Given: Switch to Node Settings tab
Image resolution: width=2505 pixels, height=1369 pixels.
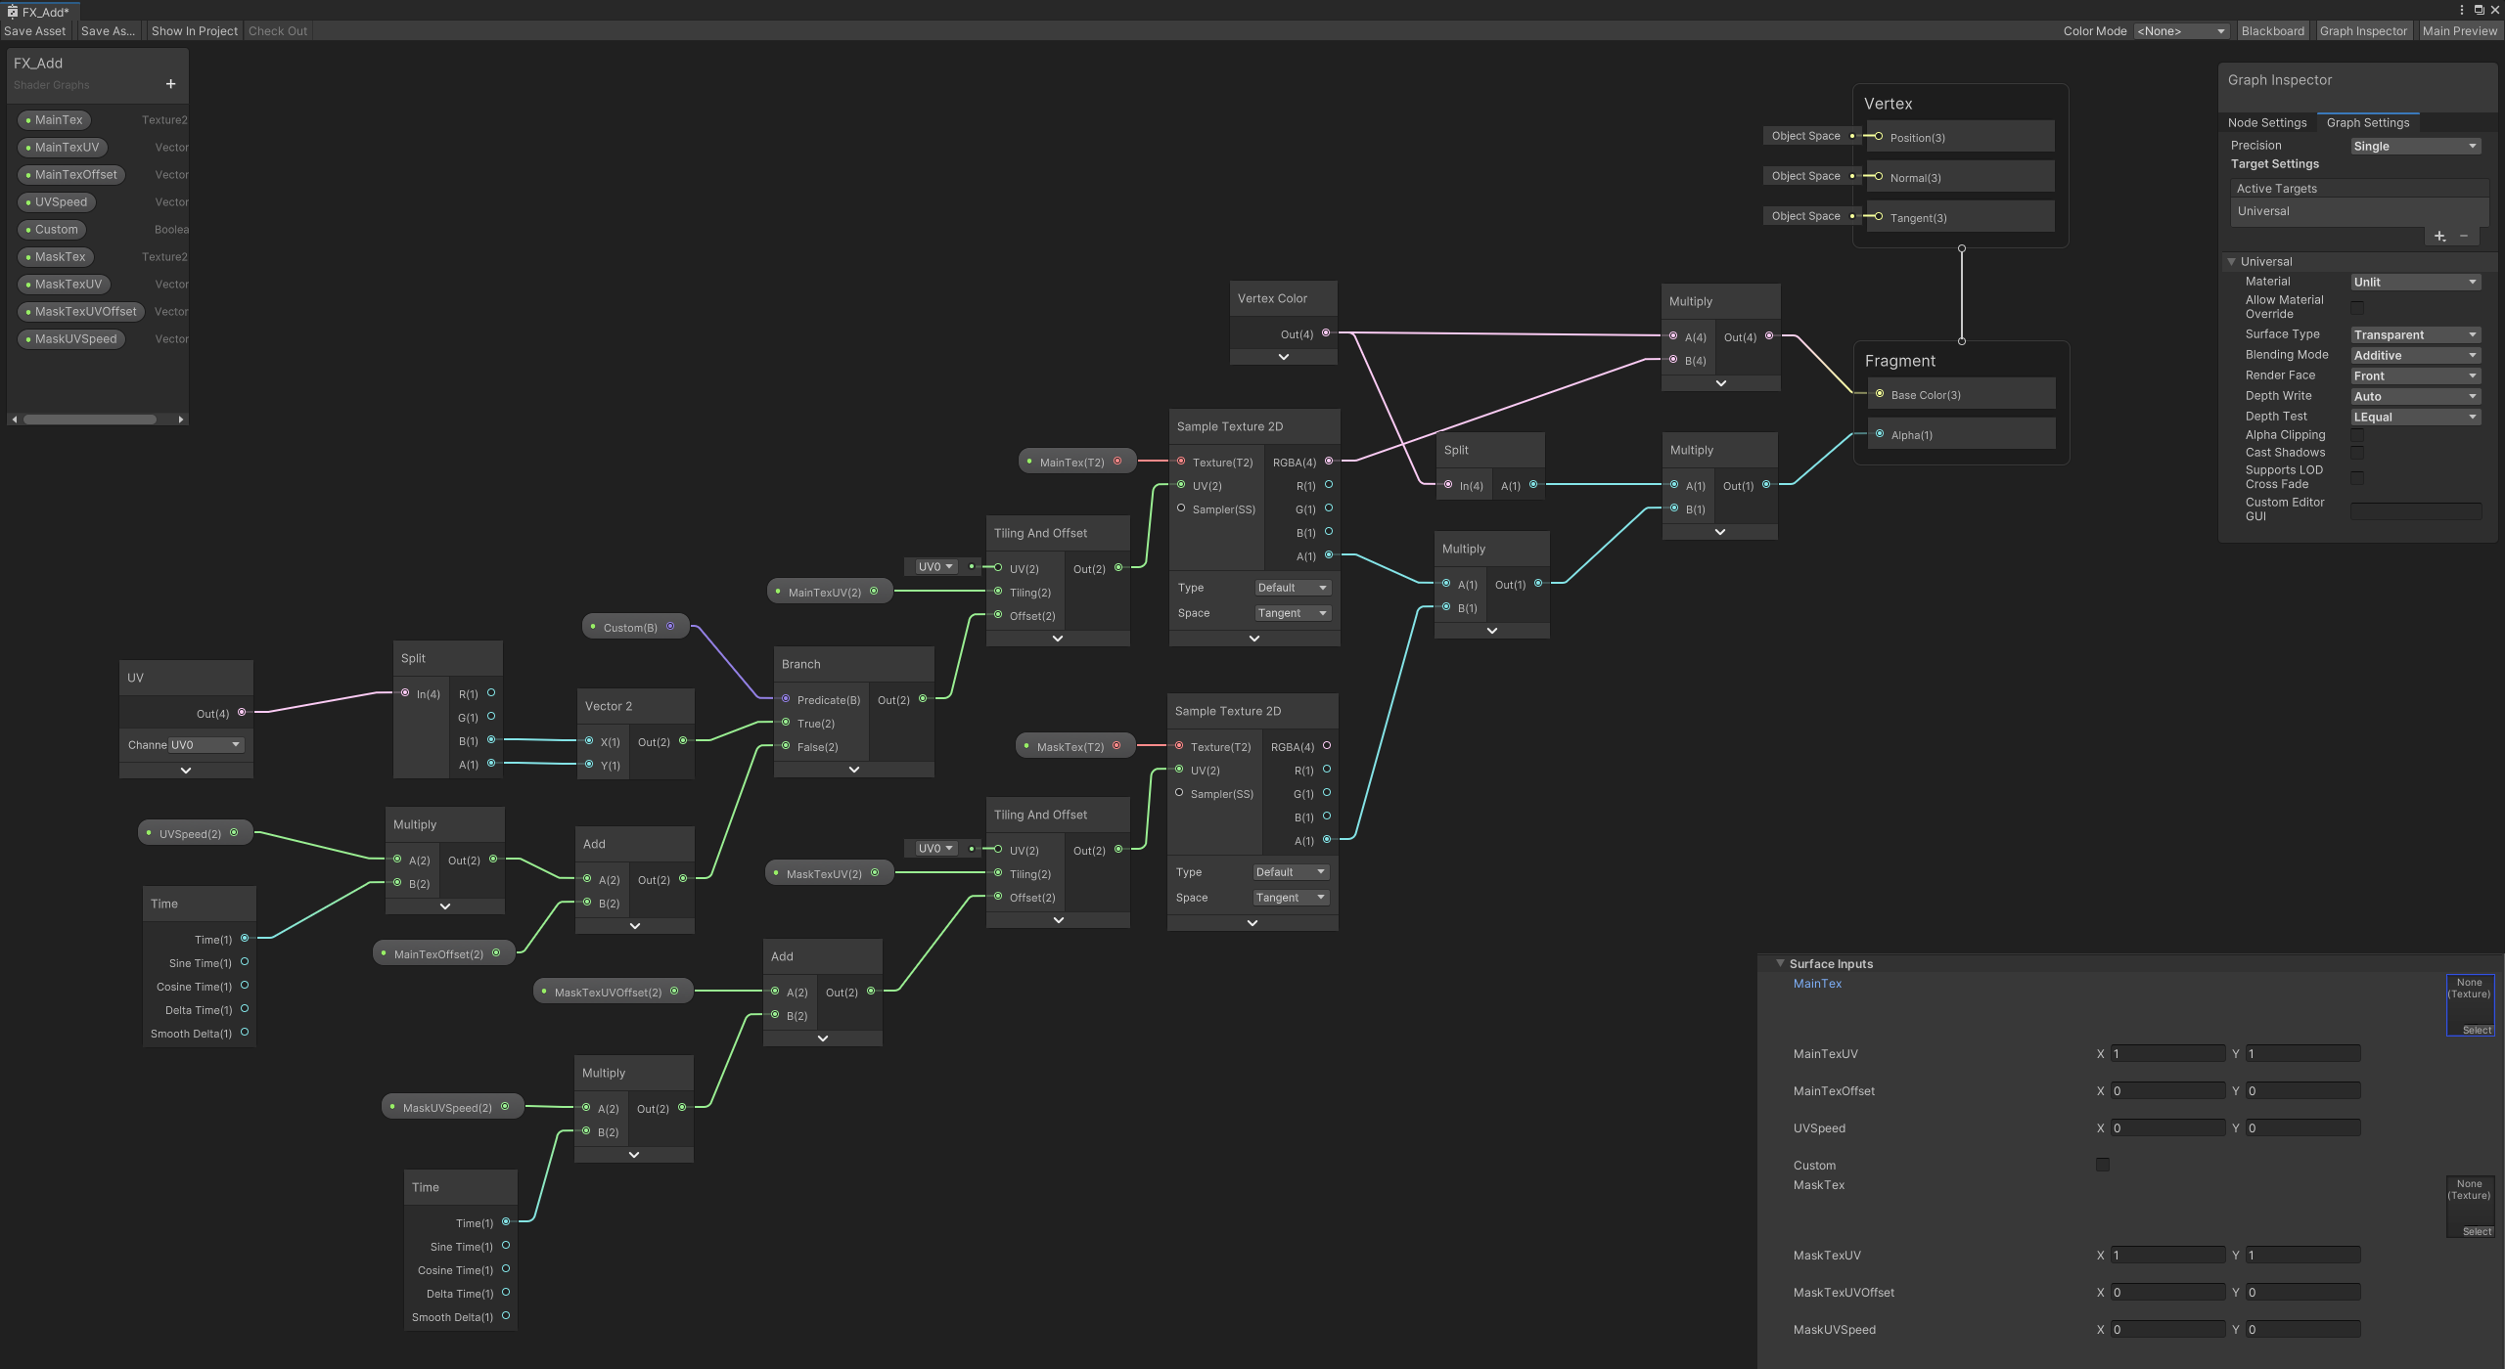Looking at the screenshot, I should coord(2266,122).
